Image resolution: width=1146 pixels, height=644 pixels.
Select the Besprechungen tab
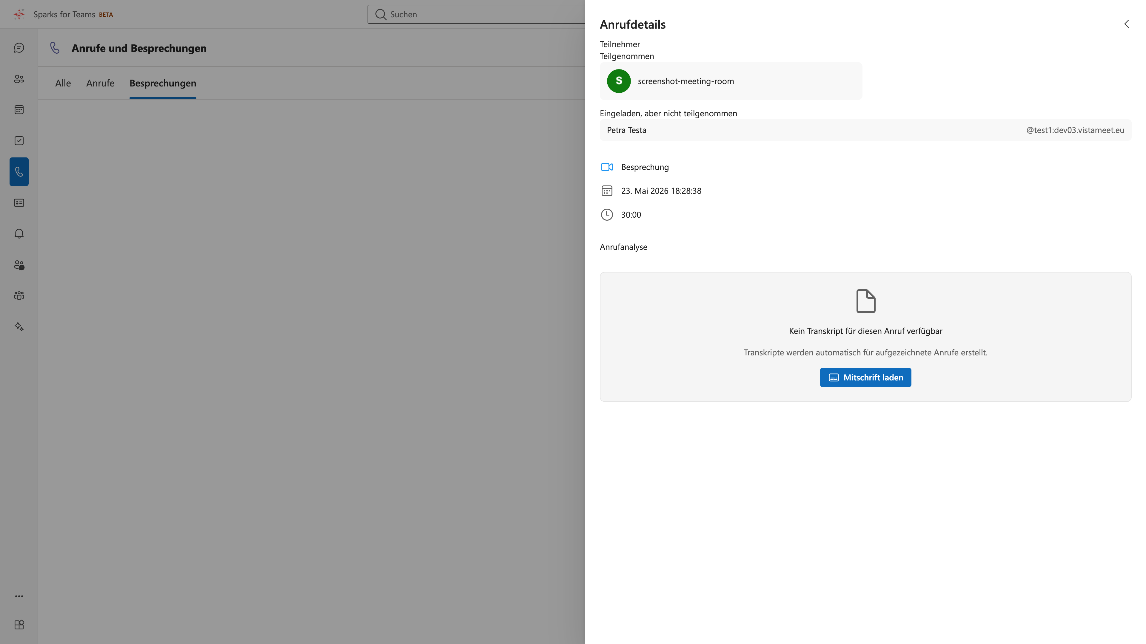coord(163,83)
